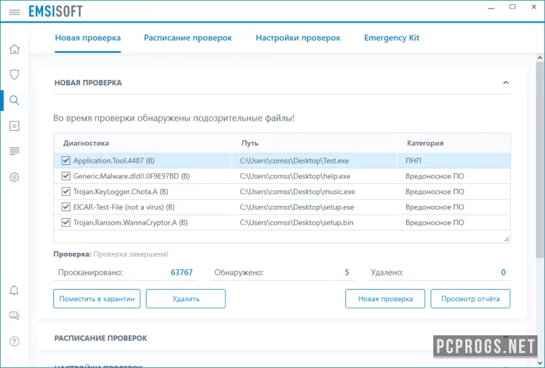
Task: Expand the РАСПИСАНИЕ ПРОВЕРОК section
Action: click(505, 337)
